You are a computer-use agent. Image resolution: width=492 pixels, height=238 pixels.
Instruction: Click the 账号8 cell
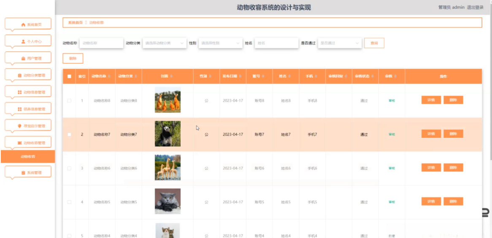tap(260, 100)
